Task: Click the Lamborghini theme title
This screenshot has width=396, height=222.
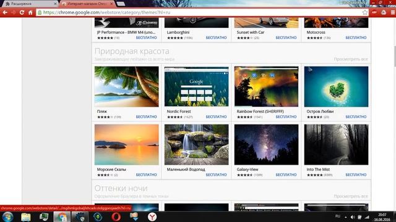Action: point(178,32)
